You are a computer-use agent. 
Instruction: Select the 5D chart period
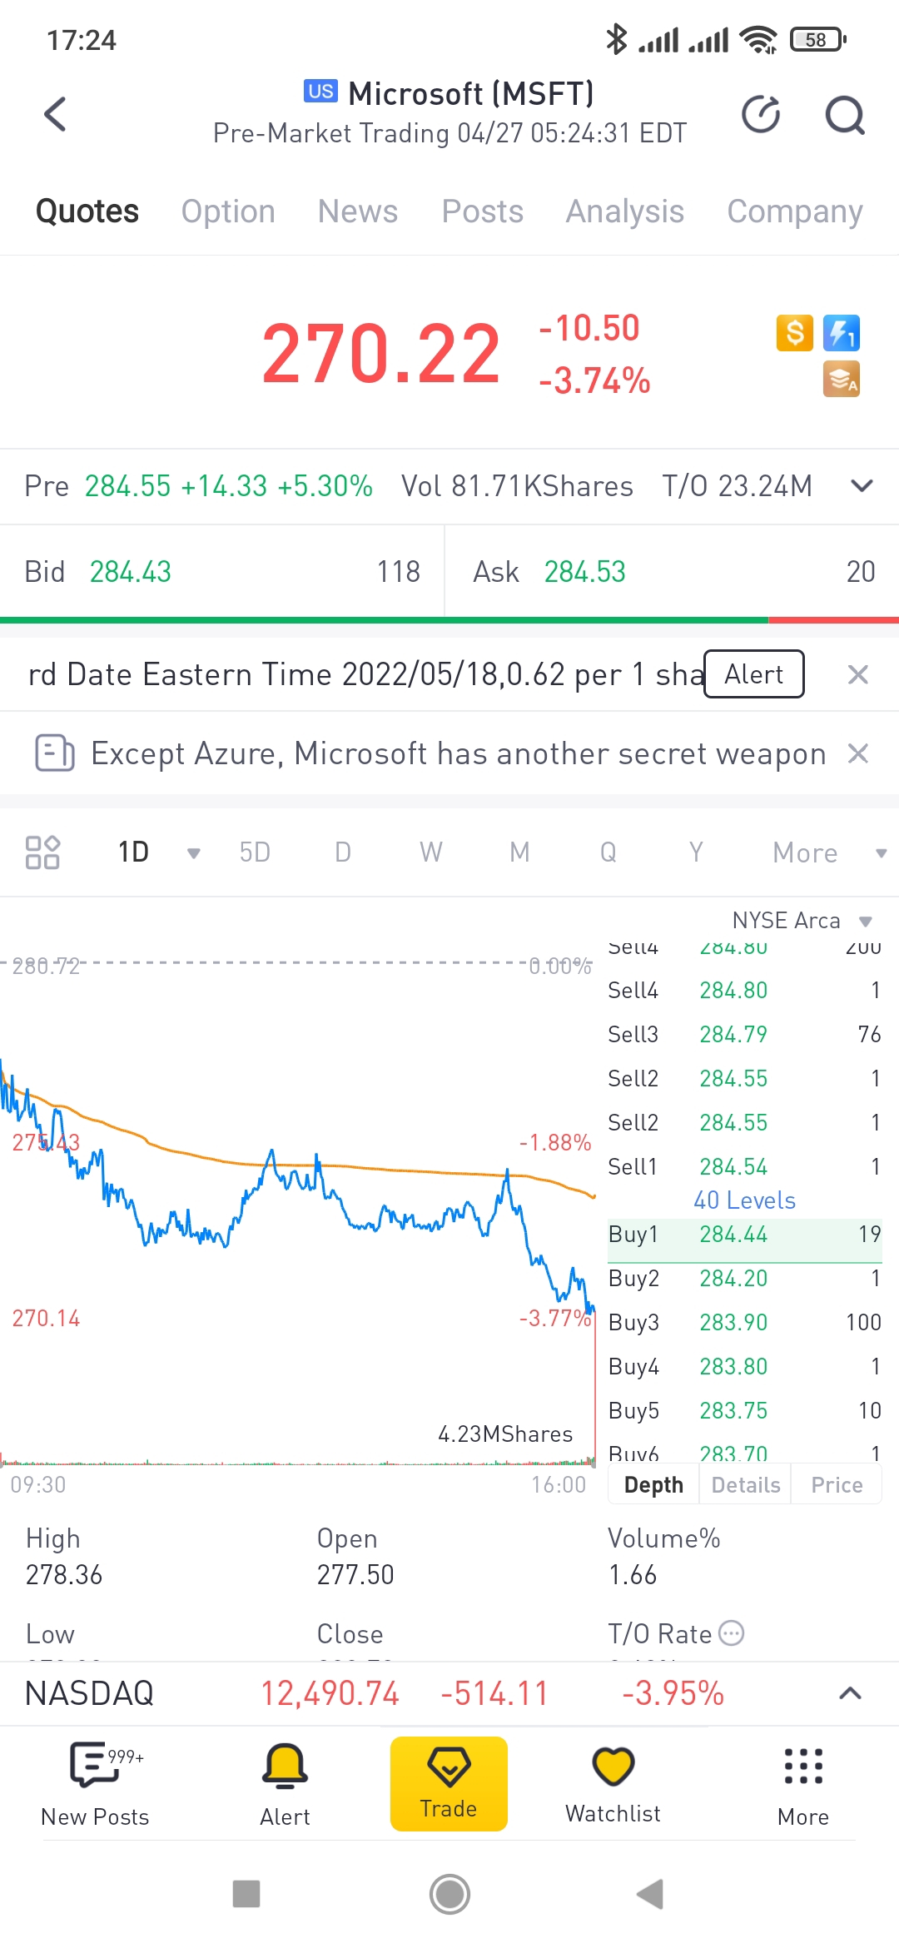[255, 852]
